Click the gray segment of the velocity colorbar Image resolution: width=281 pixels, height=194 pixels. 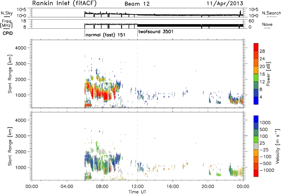[256, 146]
